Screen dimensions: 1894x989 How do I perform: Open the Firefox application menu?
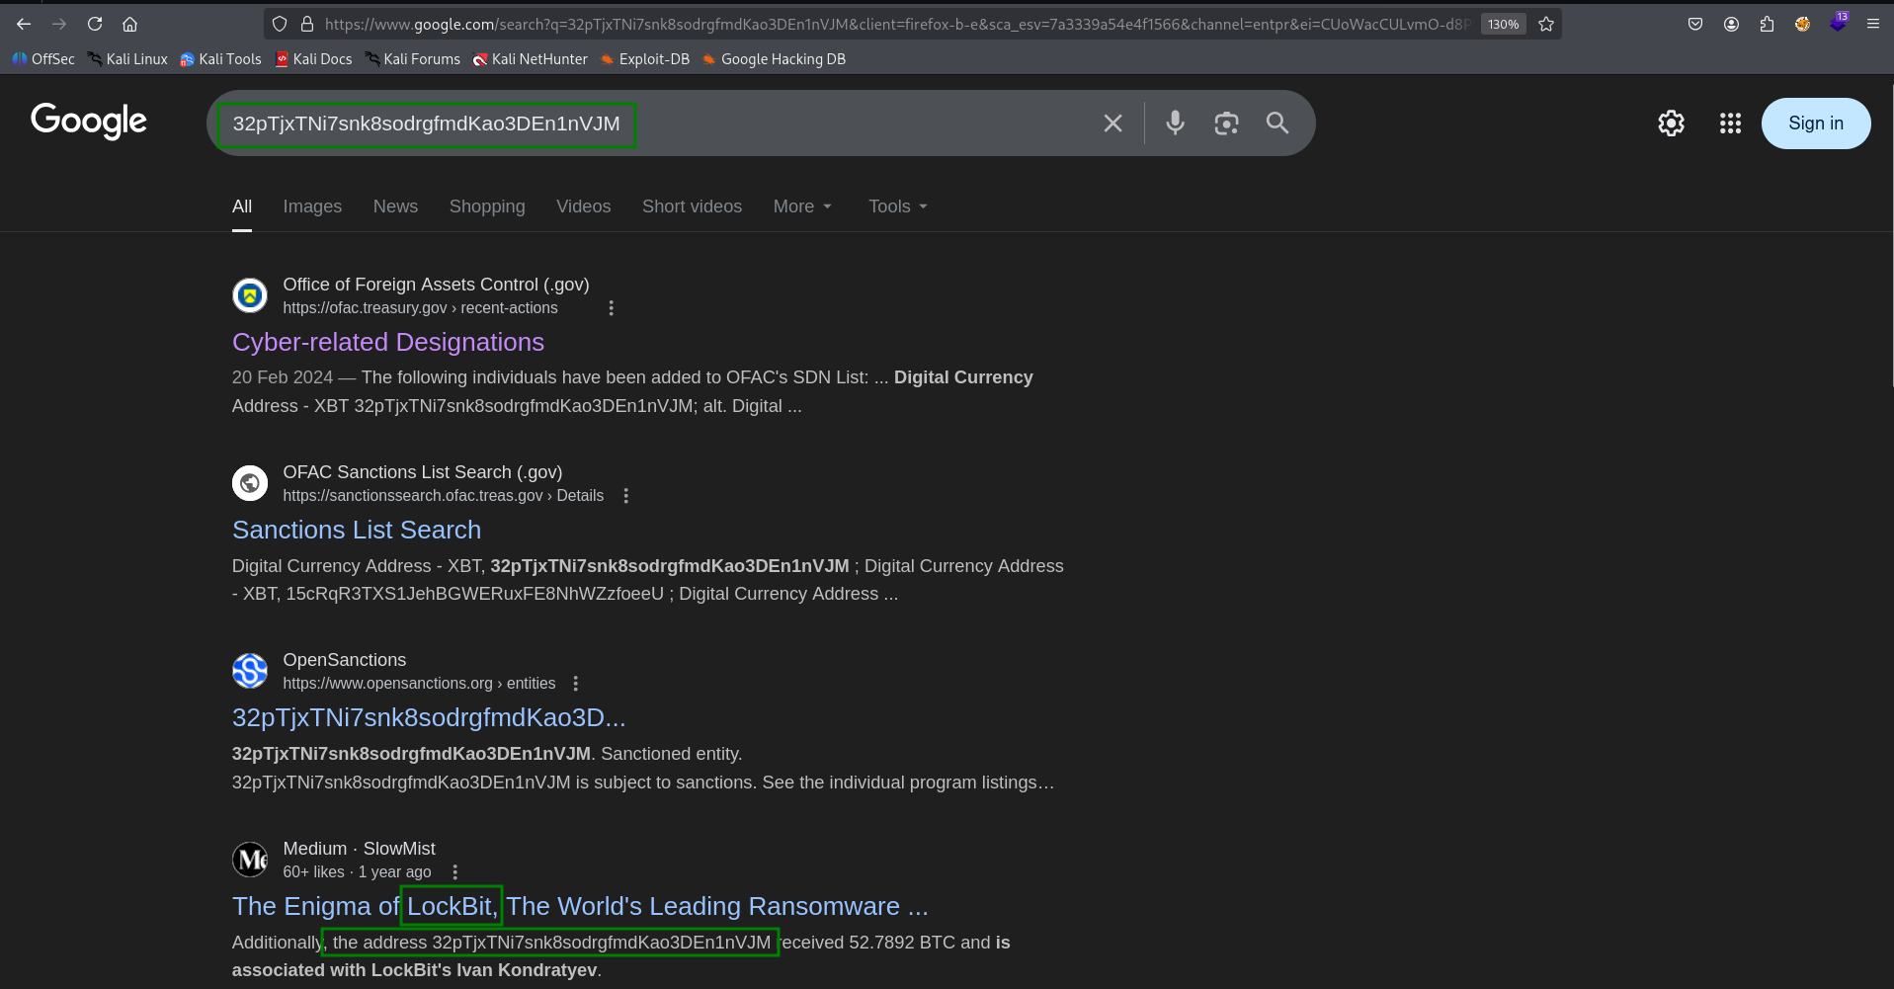click(x=1873, y=24)
